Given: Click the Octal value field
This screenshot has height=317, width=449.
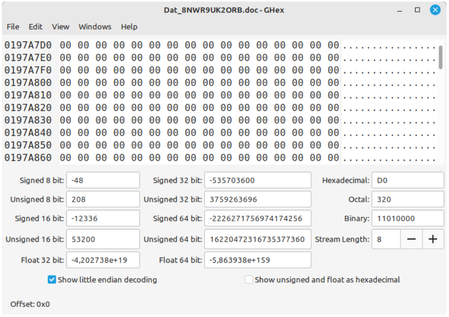Looking at the screenshot, I should pyautogui.click(x=407, y=199).
